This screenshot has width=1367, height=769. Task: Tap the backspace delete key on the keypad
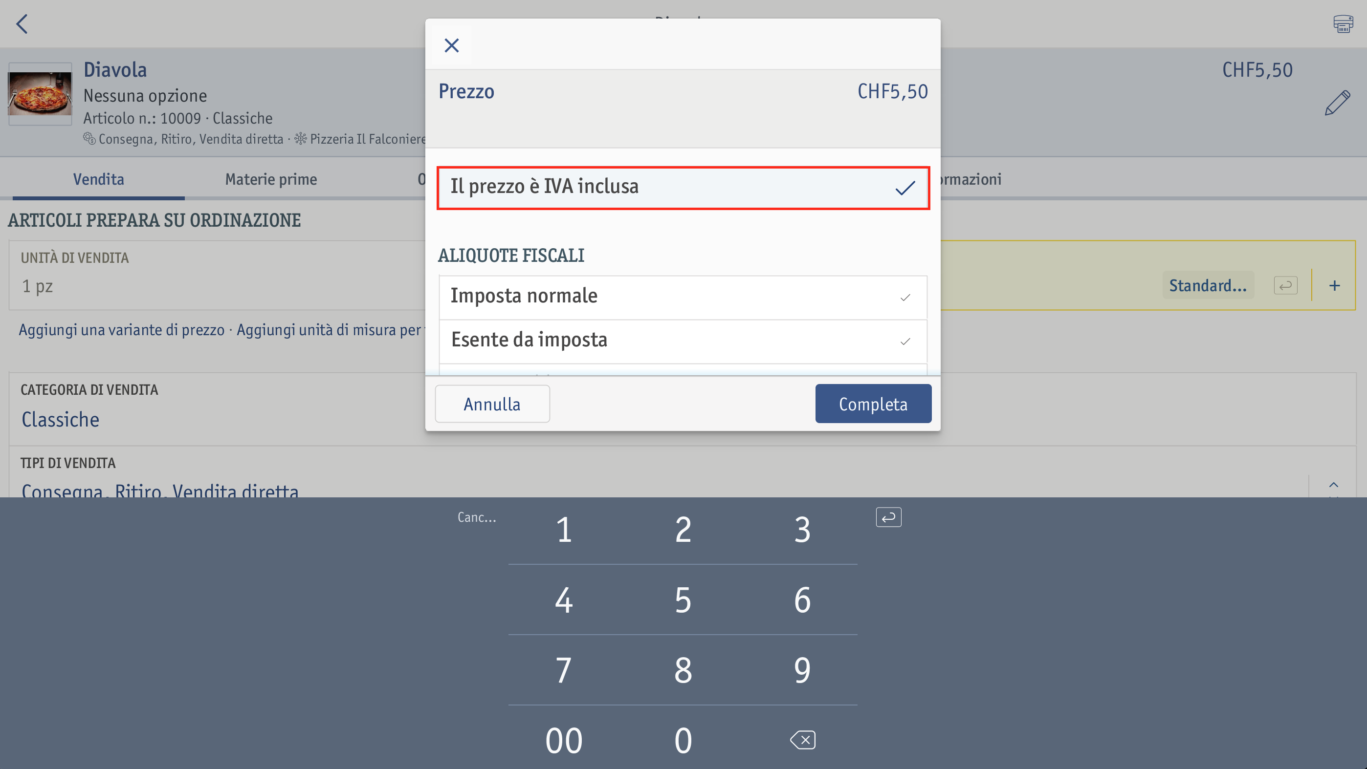tap(802, 740)
